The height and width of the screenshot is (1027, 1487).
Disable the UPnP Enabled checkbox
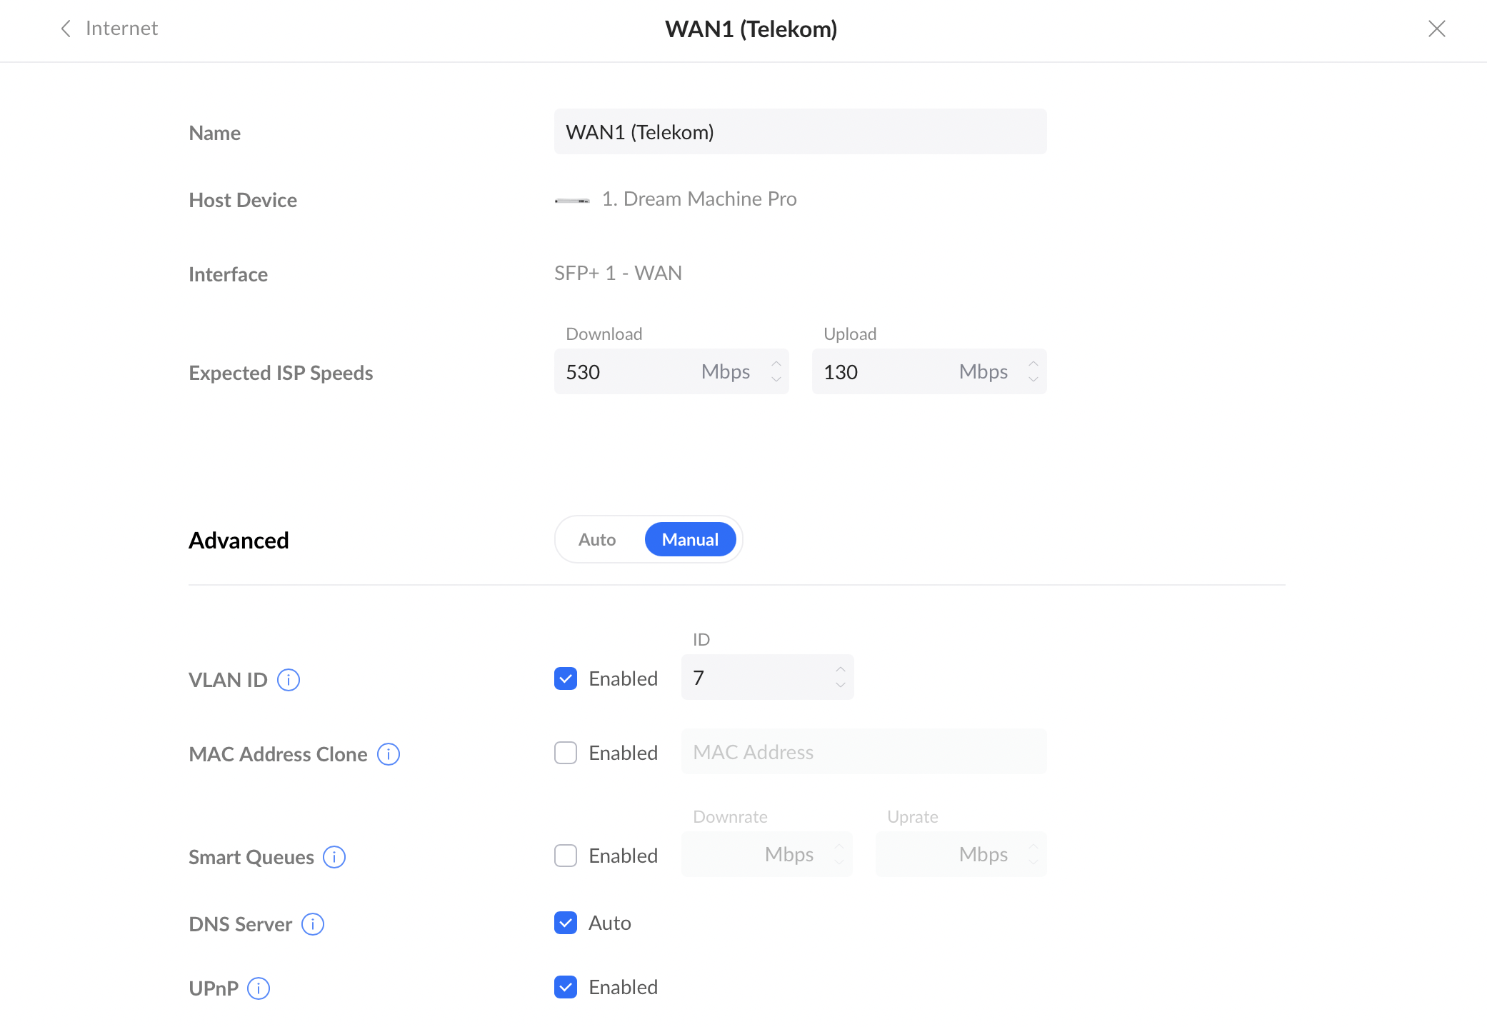click(x=566, y=987)
